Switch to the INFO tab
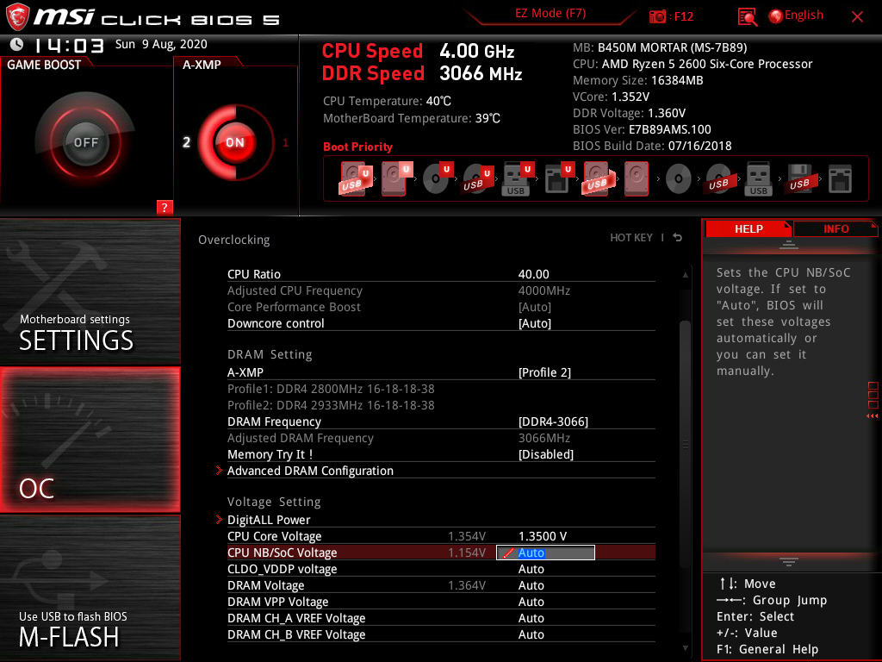This screenshot has height=662, width=882. pos(835,228)
